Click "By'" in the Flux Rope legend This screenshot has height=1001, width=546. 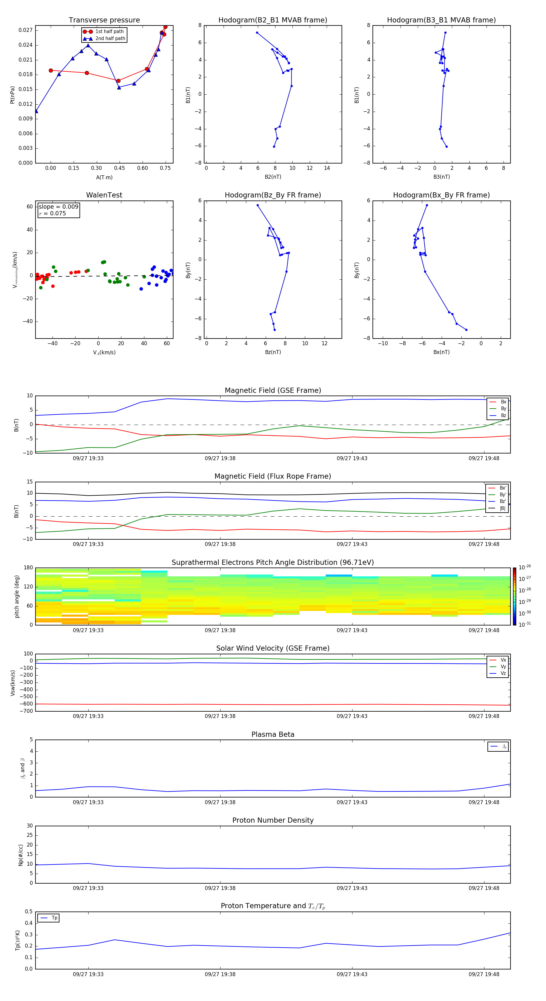coord(503,495)
